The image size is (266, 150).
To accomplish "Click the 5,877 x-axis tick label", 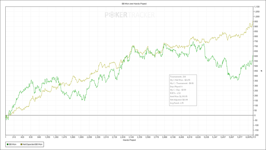I will (x=240, y=137).
